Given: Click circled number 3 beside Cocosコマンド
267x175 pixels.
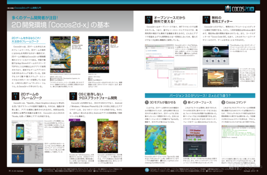Looking at the screenshot, I should coord(223,102).
